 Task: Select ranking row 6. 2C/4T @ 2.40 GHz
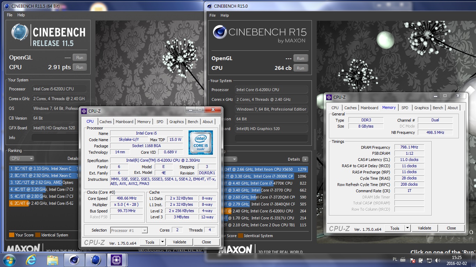pos(44,203)
